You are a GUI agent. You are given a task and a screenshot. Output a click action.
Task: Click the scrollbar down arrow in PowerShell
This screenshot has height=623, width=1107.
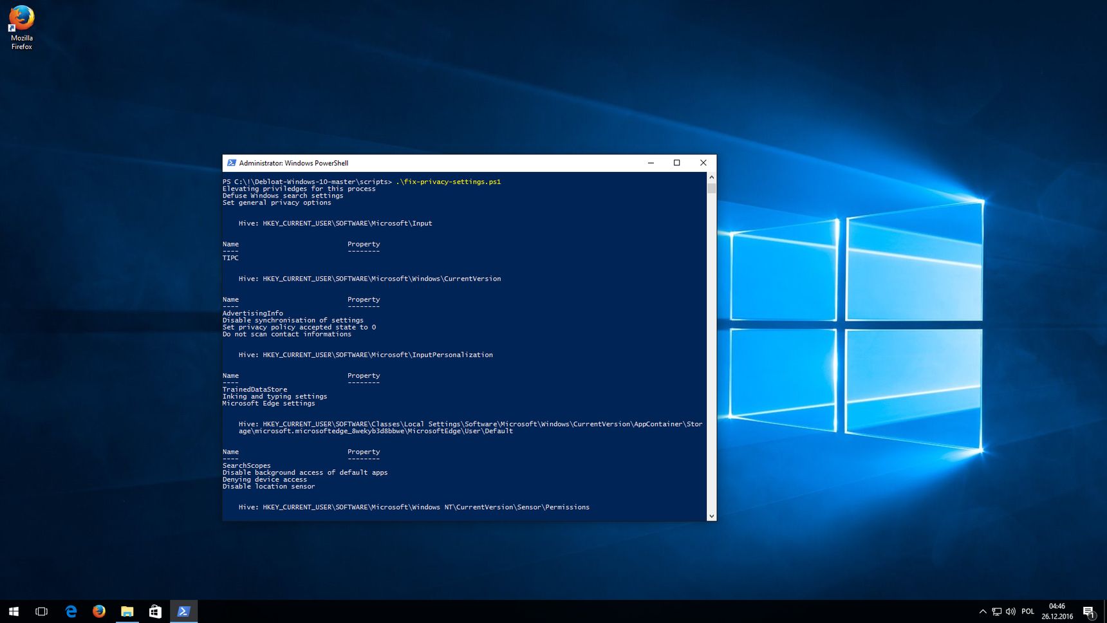[x=711, y=516]
